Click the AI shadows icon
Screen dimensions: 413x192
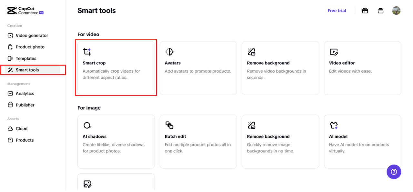coord(87,125)
